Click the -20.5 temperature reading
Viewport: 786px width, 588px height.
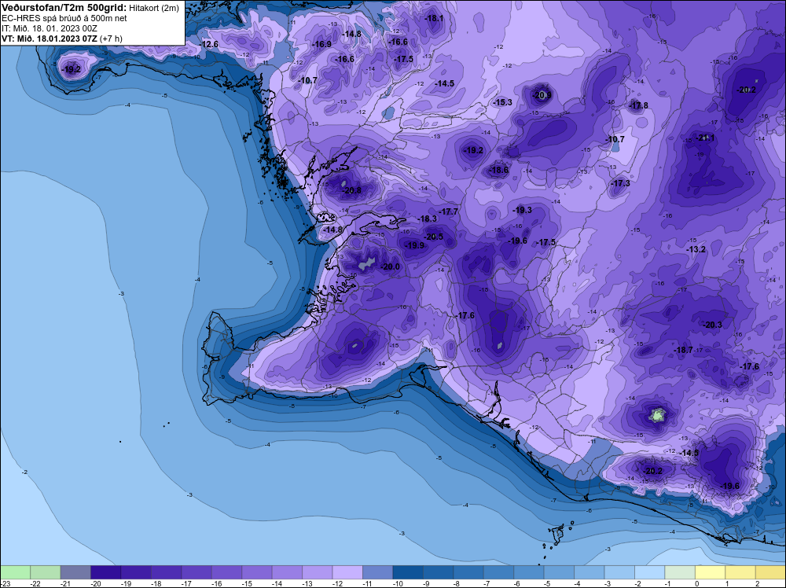(434, 237)
